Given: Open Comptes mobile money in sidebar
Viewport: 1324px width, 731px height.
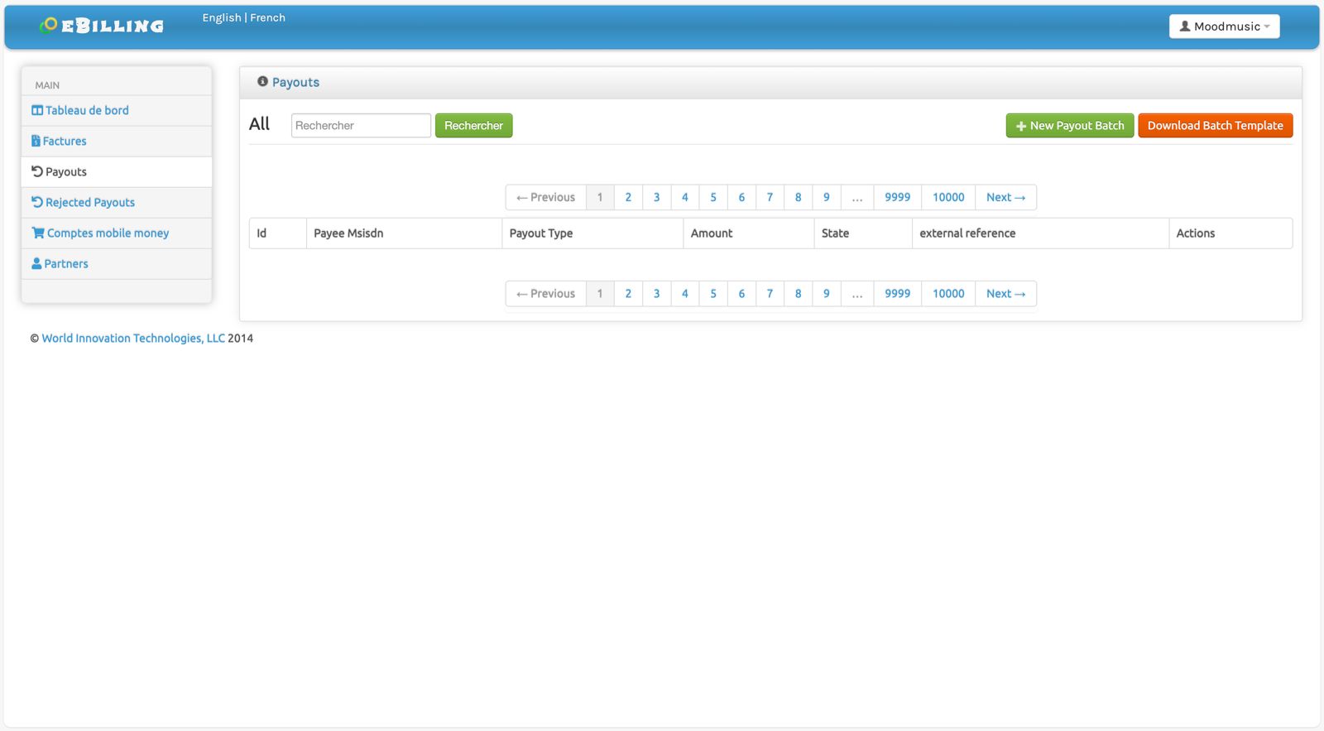Looking at the screenshot, I should click(x=117, y=233).
